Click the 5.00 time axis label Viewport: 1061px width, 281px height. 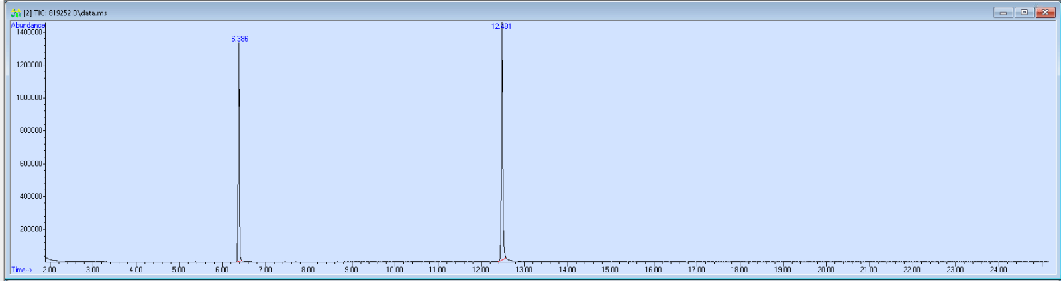[x=179, y=270]
